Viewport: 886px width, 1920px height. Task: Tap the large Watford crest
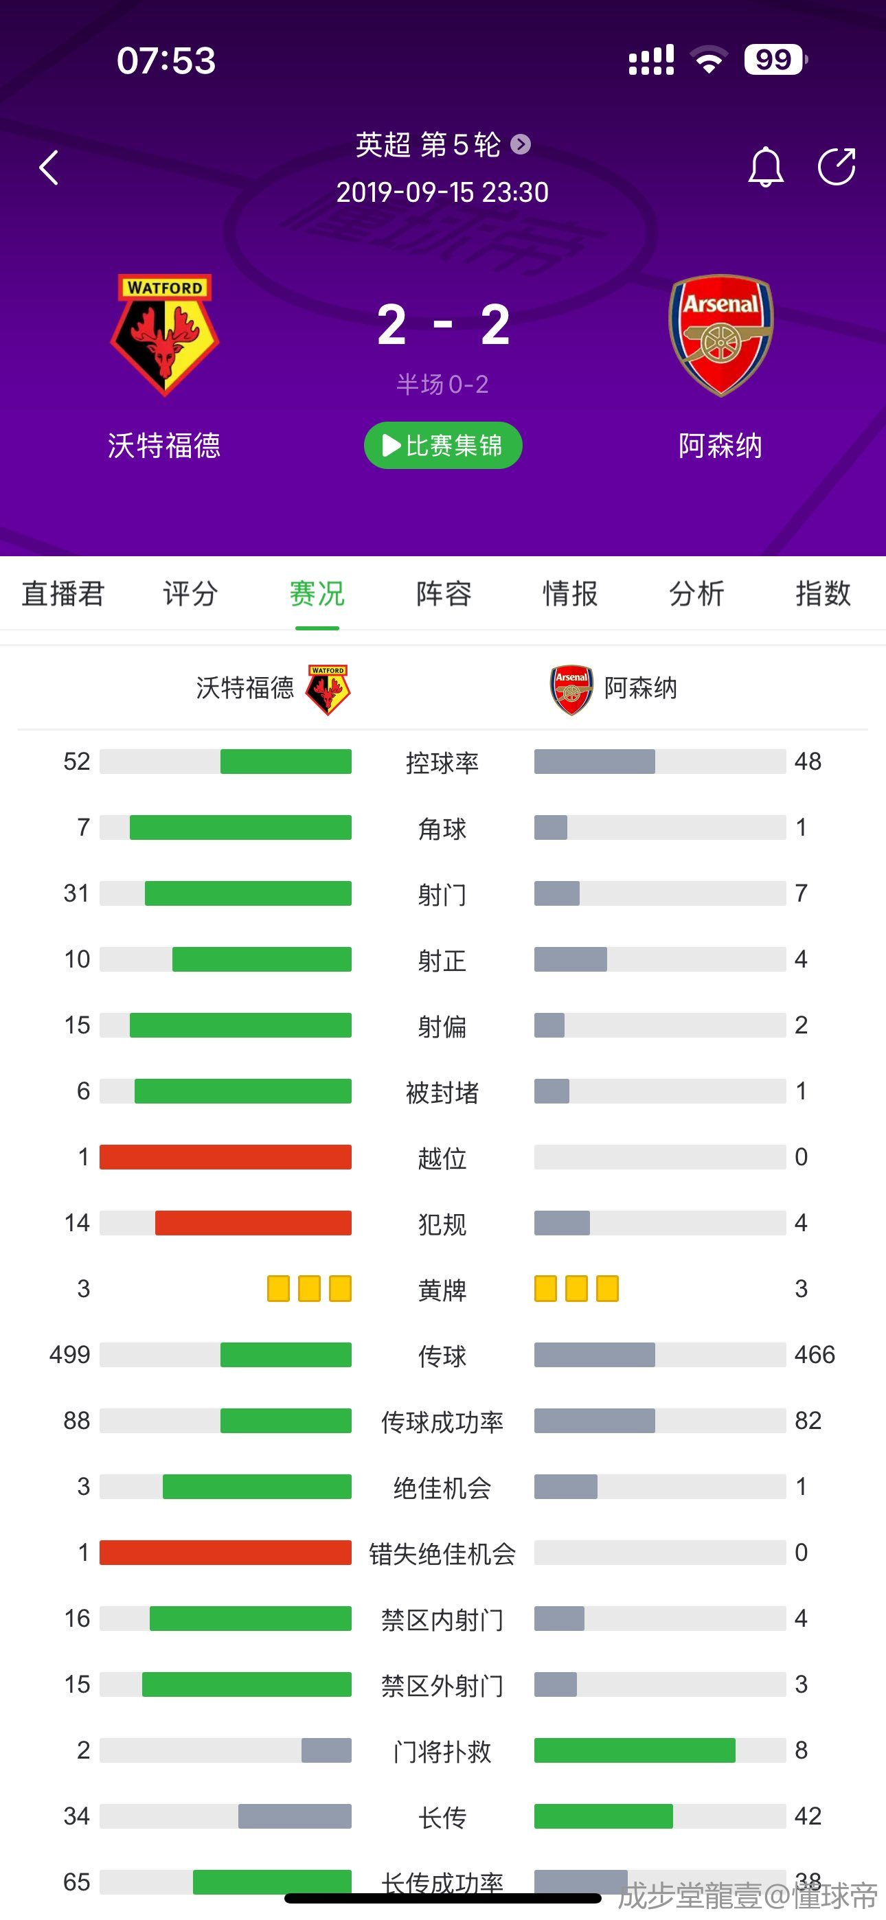(165, 334)
